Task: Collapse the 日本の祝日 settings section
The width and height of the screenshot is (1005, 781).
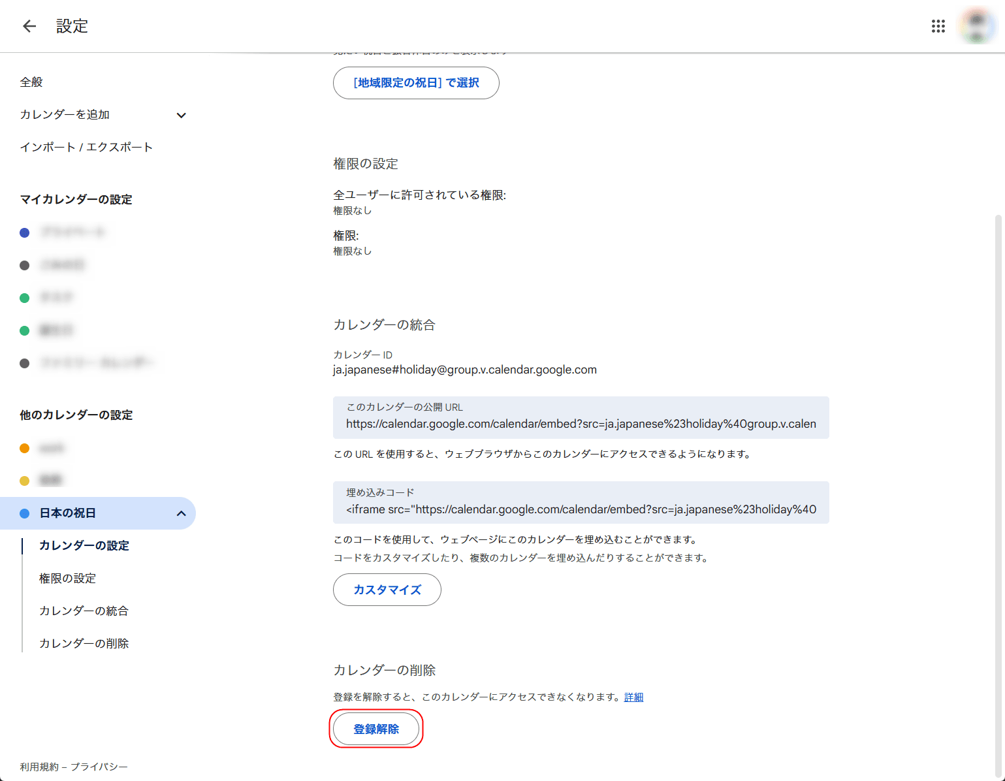Action: coord(182,513)
